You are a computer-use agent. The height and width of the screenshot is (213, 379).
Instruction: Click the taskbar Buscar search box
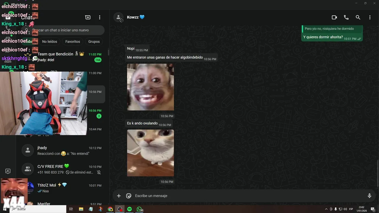coord(38,209)
